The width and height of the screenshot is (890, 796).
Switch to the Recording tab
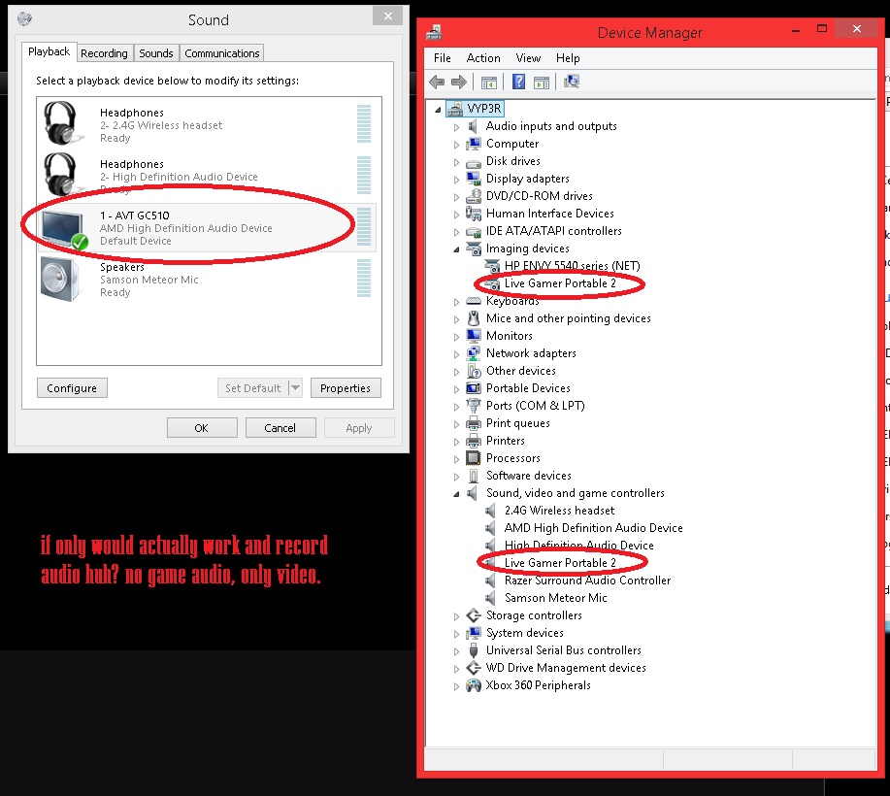(104, 53)
